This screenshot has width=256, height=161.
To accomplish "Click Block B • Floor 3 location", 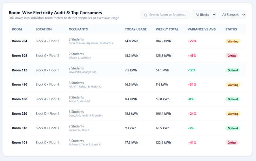I will [x=47, y=128].
